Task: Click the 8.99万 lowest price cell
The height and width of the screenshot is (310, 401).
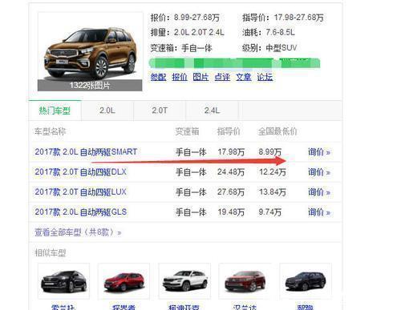Action: [x=269, y=152]
